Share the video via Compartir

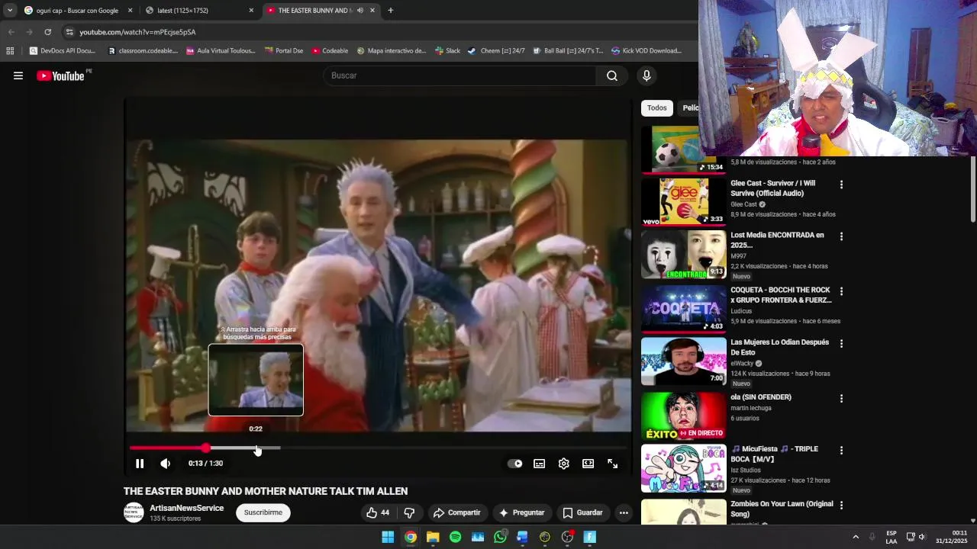click(x=457, y=512)
